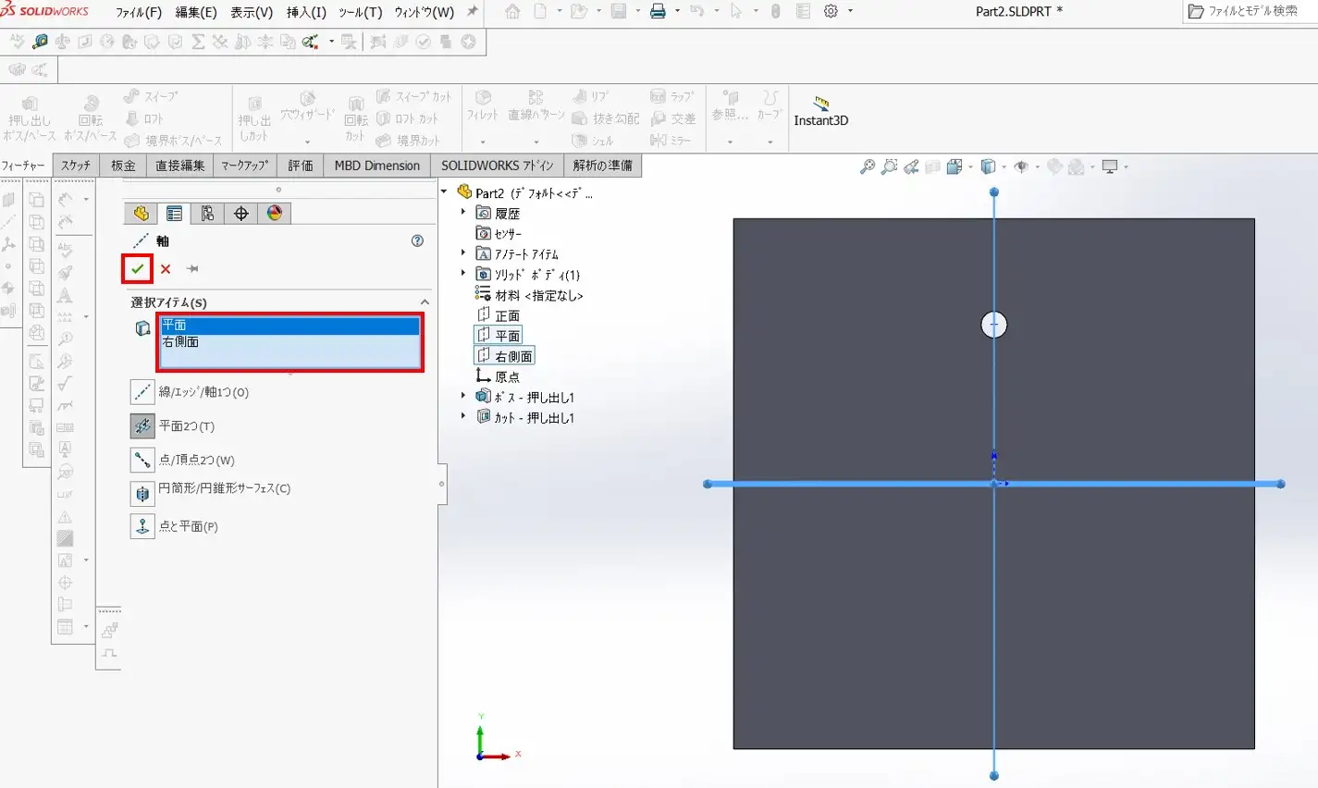Click the axis help question mark icon
This screenshot has width=1318, height=788.
click(x=417, y=240)
